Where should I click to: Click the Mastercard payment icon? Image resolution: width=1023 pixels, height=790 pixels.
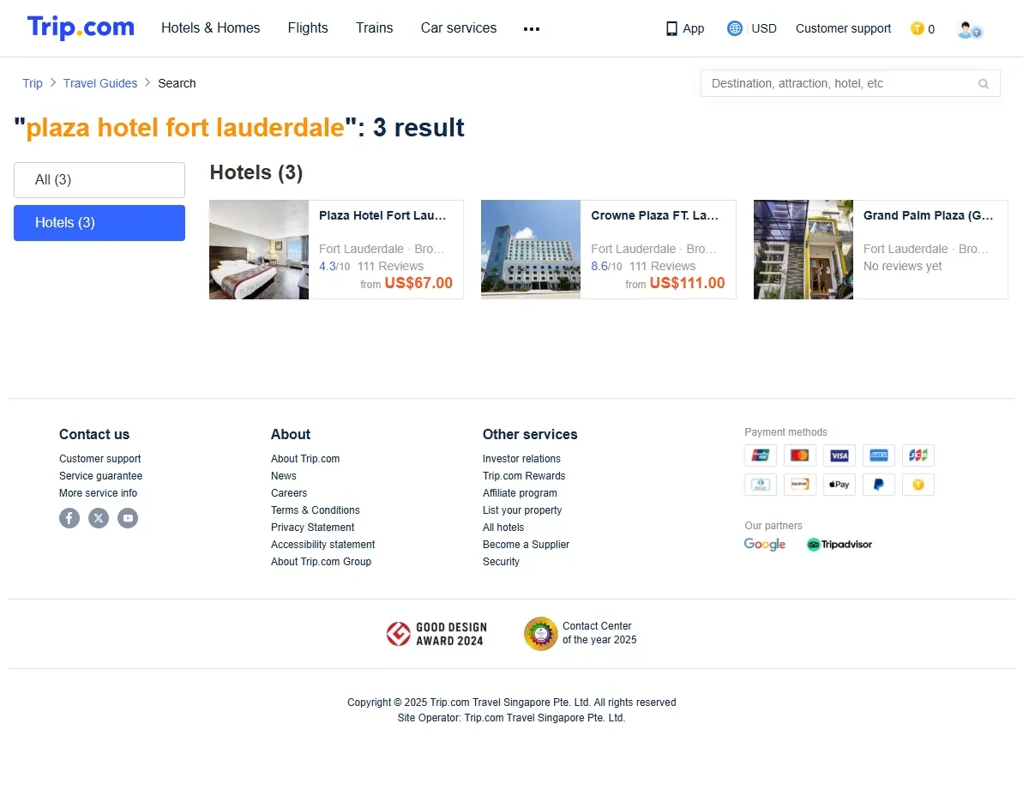(x=800, y=455)
